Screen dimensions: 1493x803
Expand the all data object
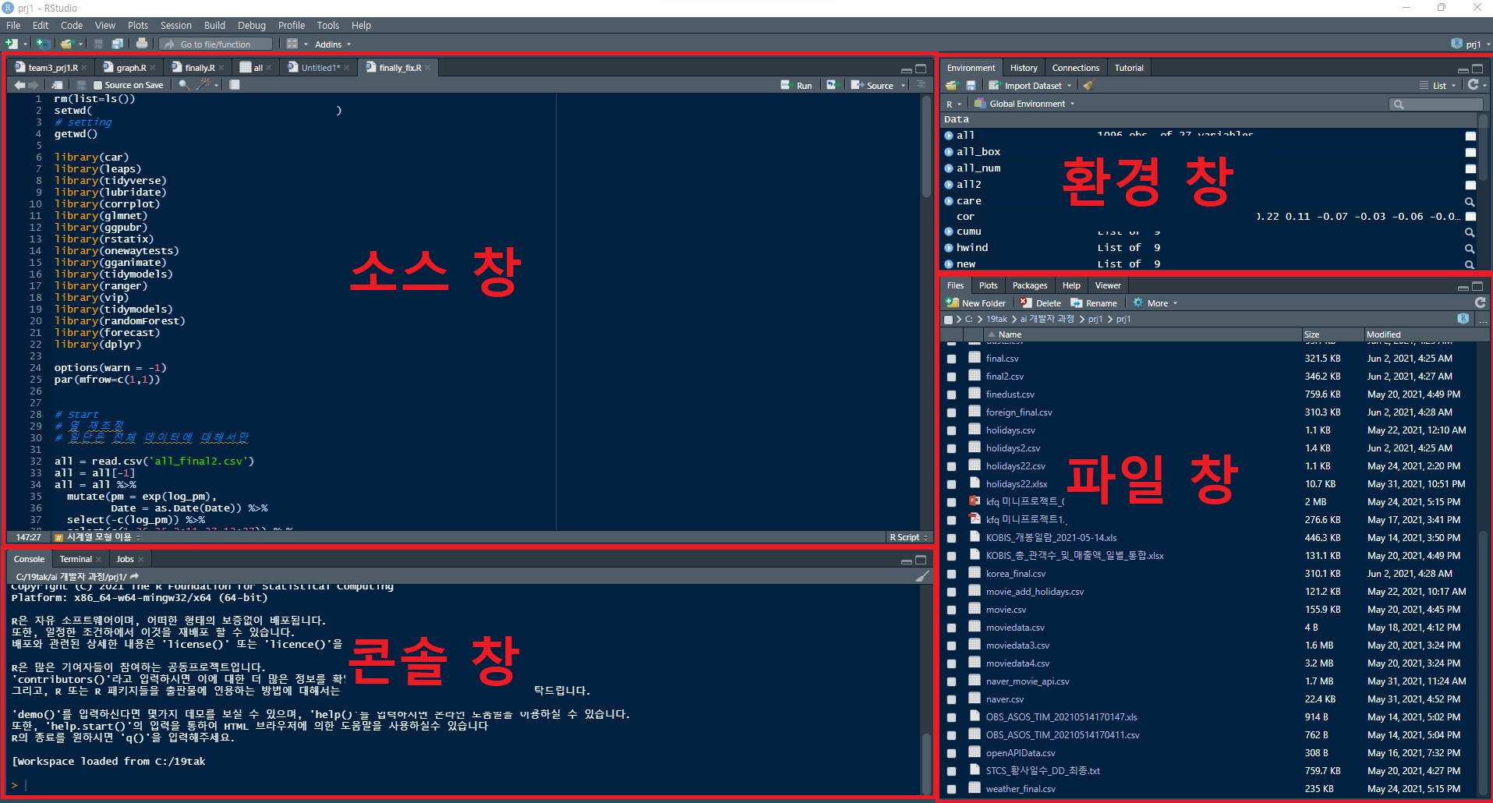(949, 136)
